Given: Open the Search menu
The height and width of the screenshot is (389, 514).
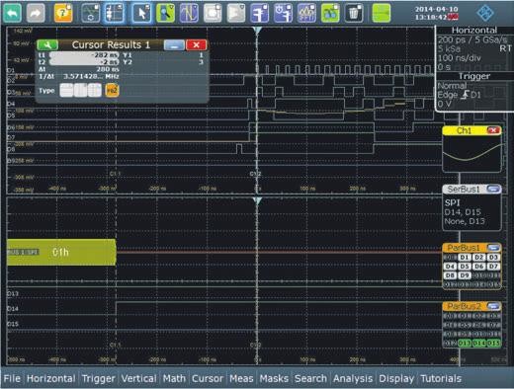Looking at the screenshot, I should click(310, 378).
